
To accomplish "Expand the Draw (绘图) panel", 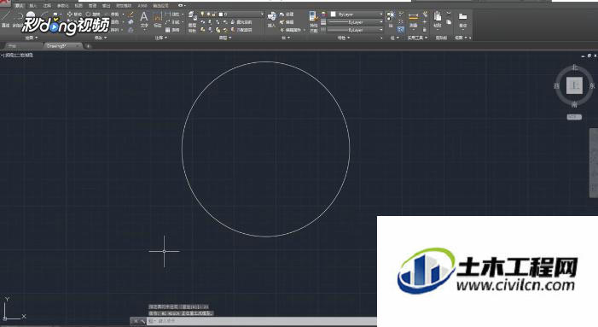I will point(32,38).
